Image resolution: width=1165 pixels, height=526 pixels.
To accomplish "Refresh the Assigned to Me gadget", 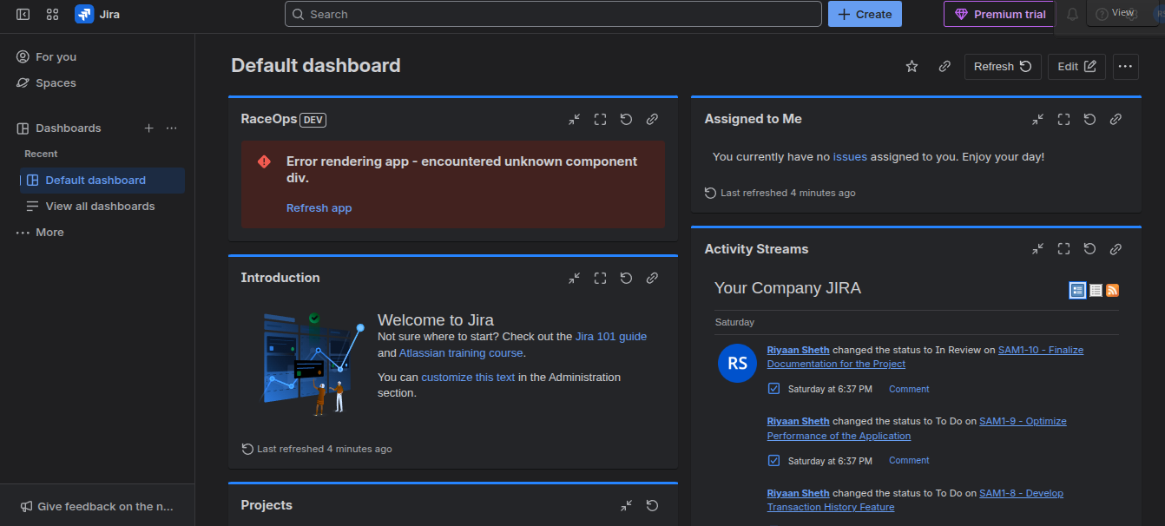I will pos(1089,120).
